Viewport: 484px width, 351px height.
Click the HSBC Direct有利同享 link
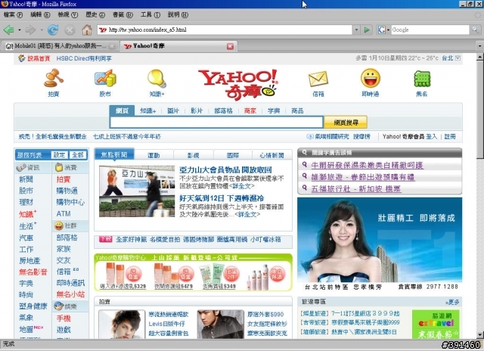[84, 58]
